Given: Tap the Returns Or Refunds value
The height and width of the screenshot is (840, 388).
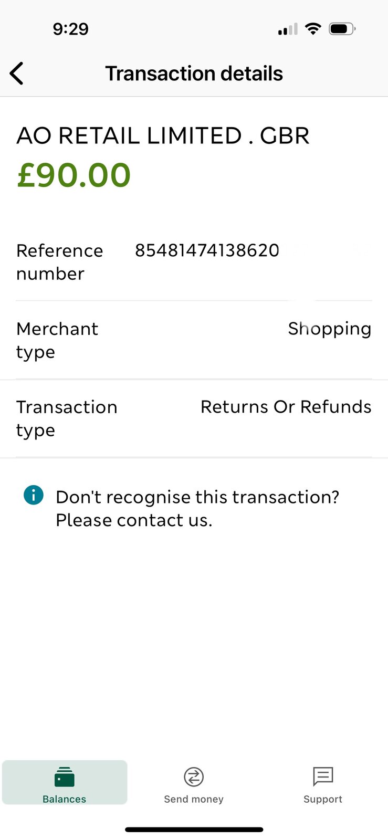Looking at the screenshot, I should pos(286,407).
